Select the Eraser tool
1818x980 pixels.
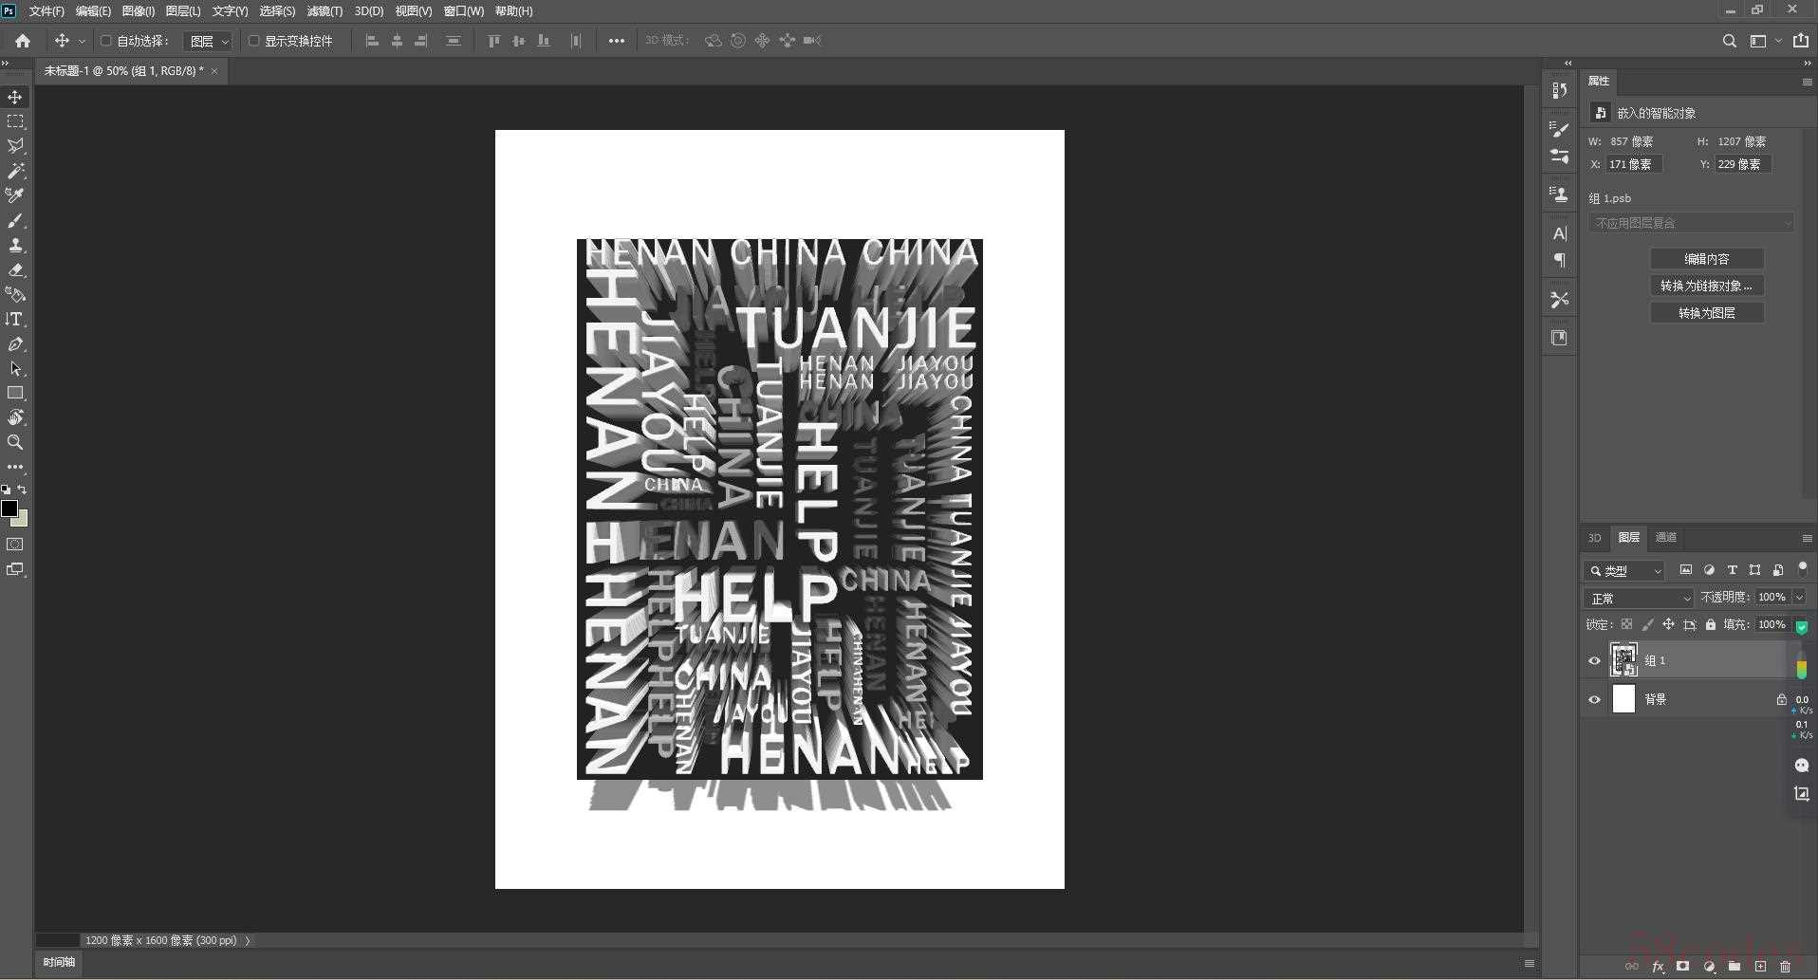15,270
